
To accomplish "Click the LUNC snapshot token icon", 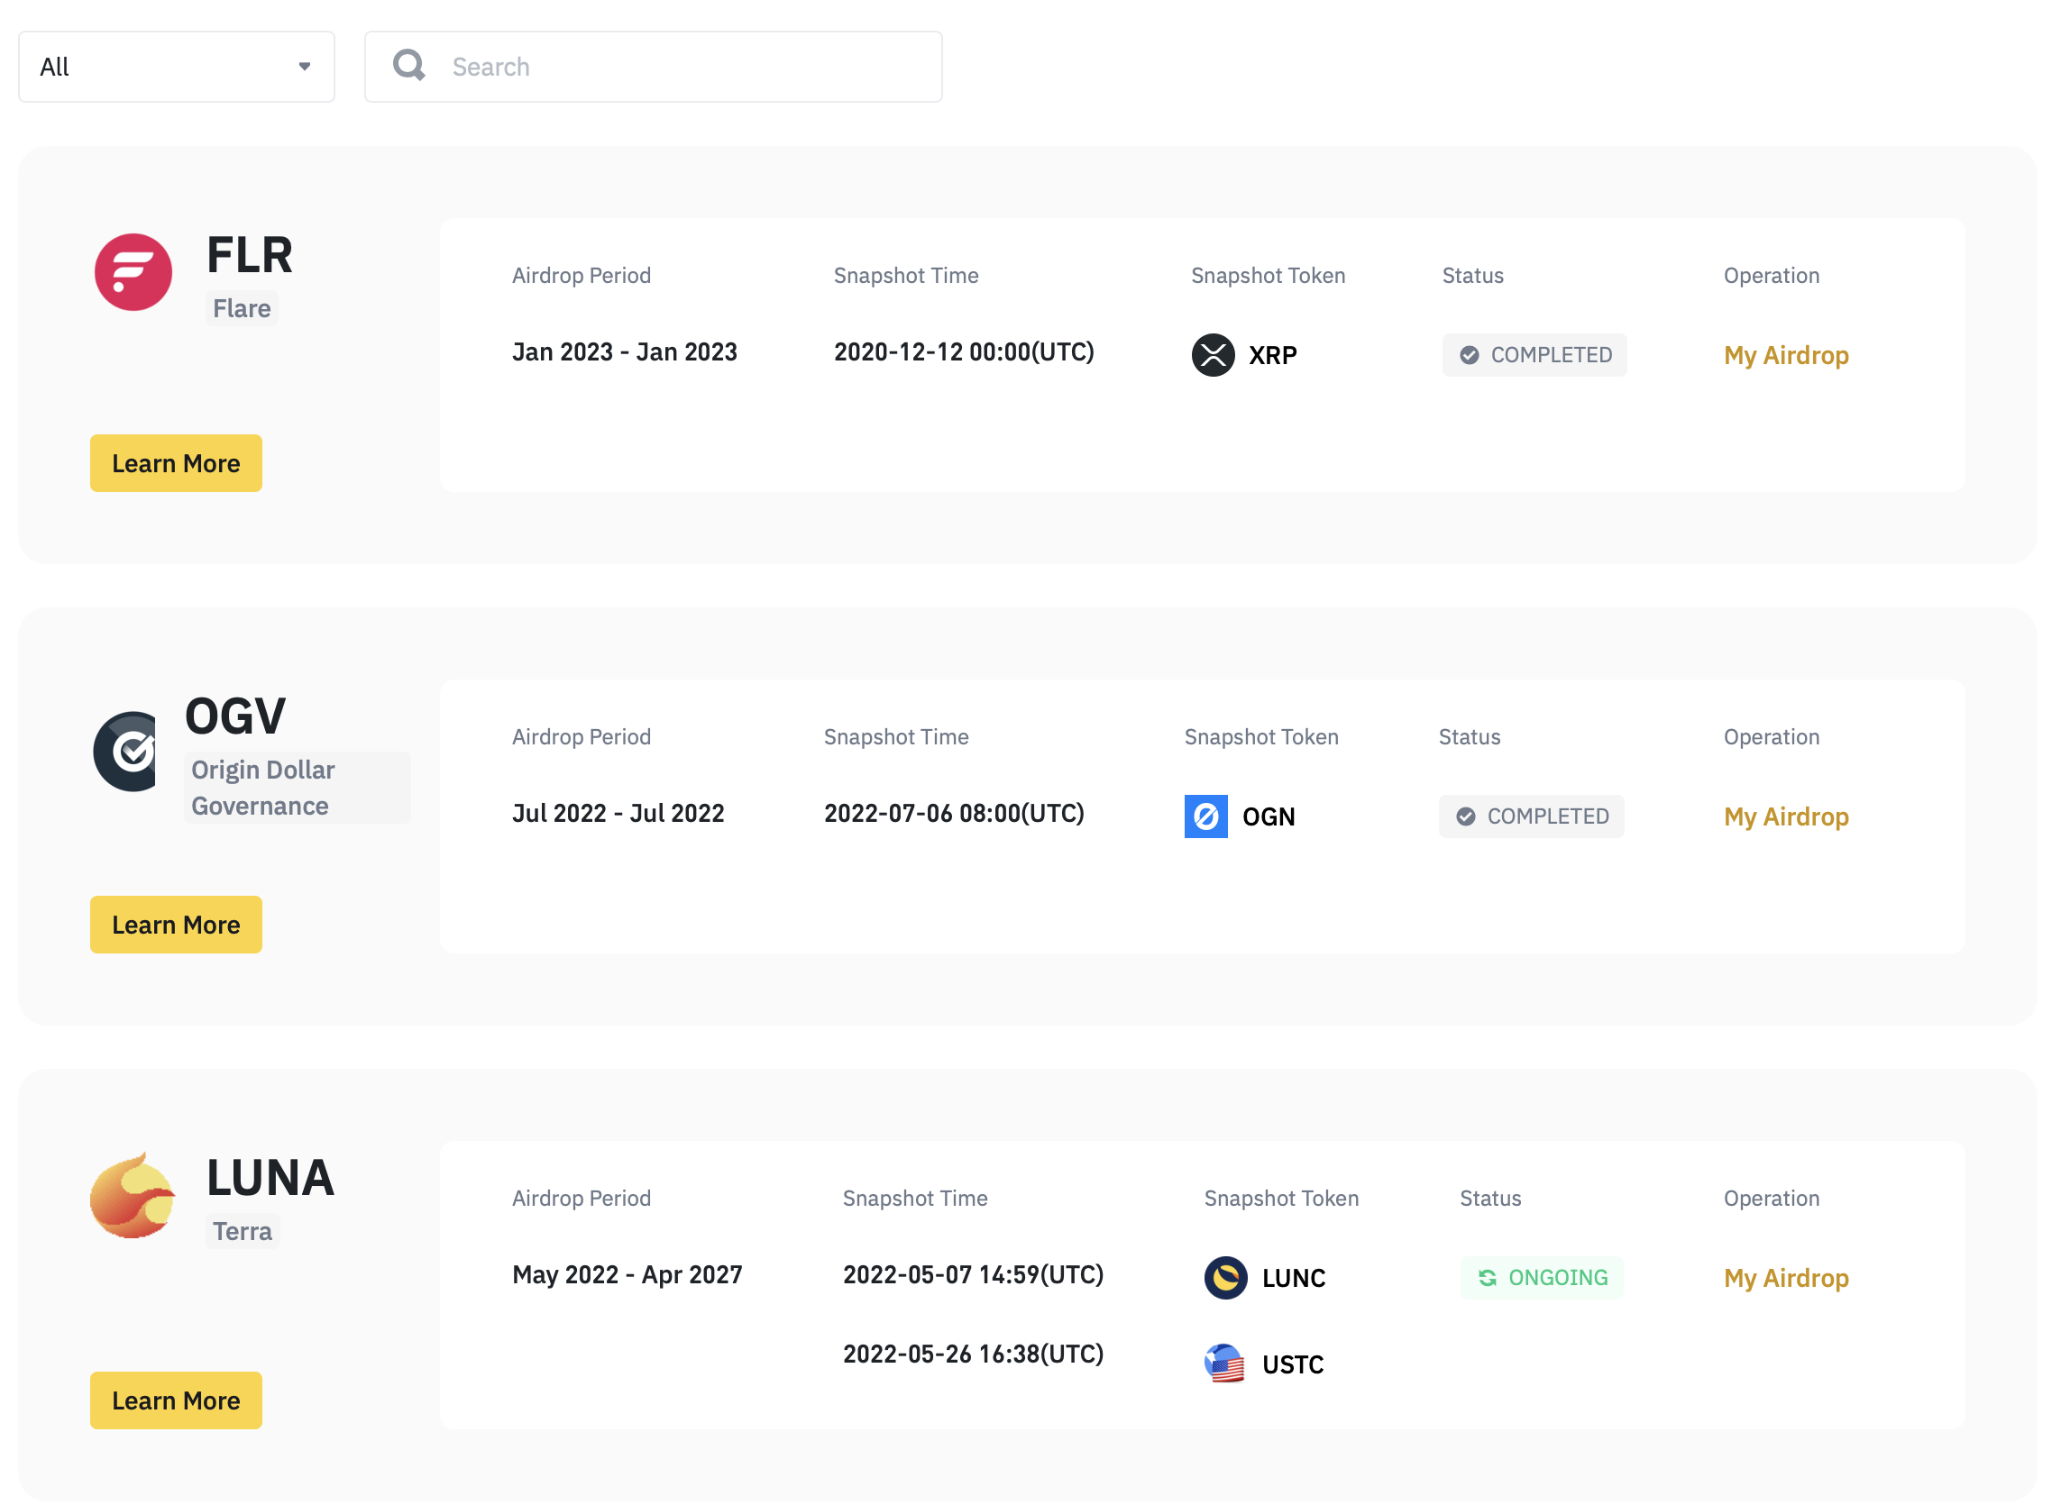I will (1225, 1277).
